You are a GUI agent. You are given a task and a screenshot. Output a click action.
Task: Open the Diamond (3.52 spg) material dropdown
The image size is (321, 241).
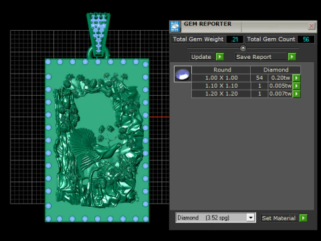pos(251,218)
